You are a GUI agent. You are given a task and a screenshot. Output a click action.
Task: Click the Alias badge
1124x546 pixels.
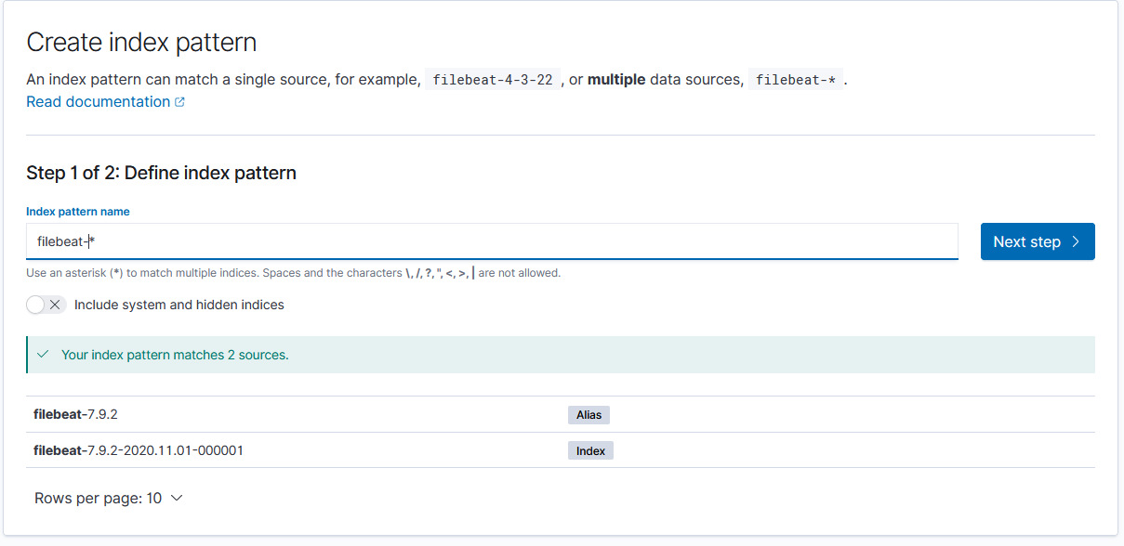(x=588, y=415)
